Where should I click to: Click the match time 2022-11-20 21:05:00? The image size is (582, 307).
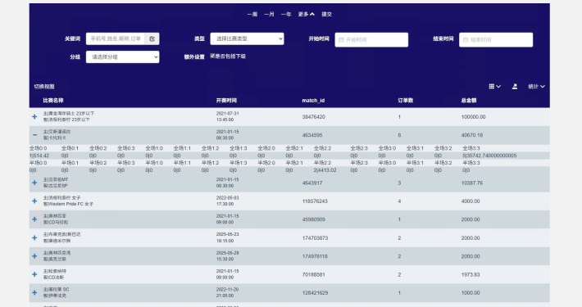[x=228, y=292]
